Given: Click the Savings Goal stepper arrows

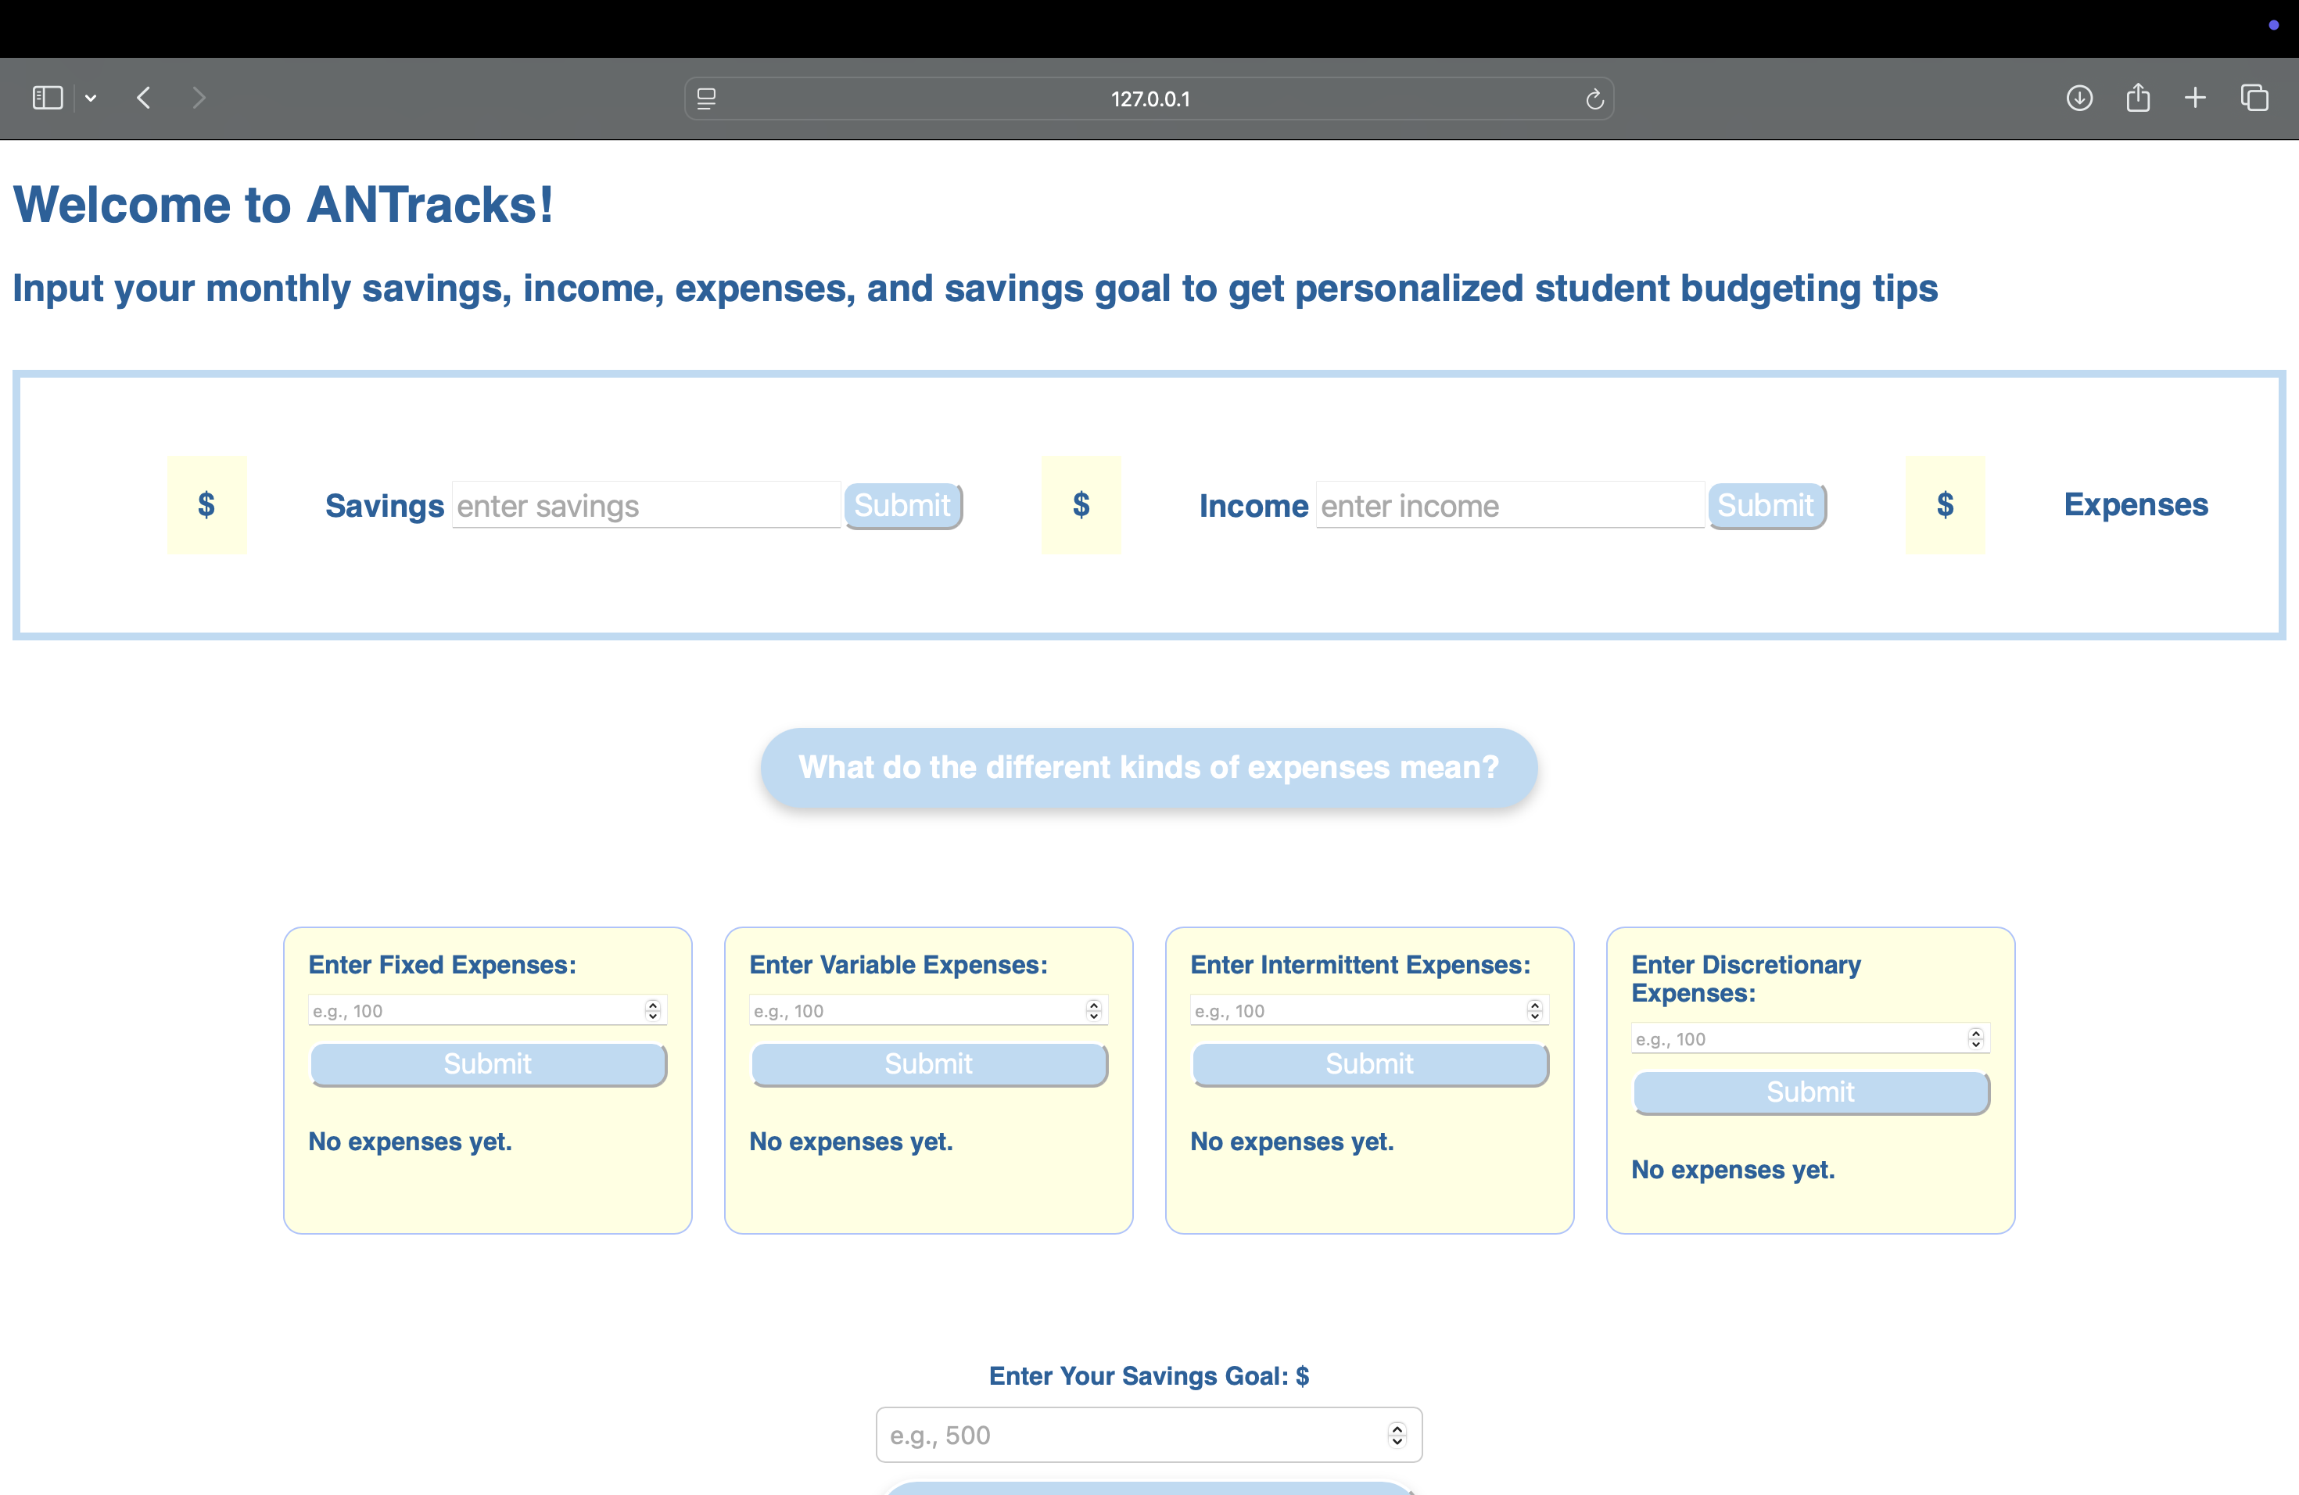Looking at the screenshot, I should click(x=1397, y=1435).
